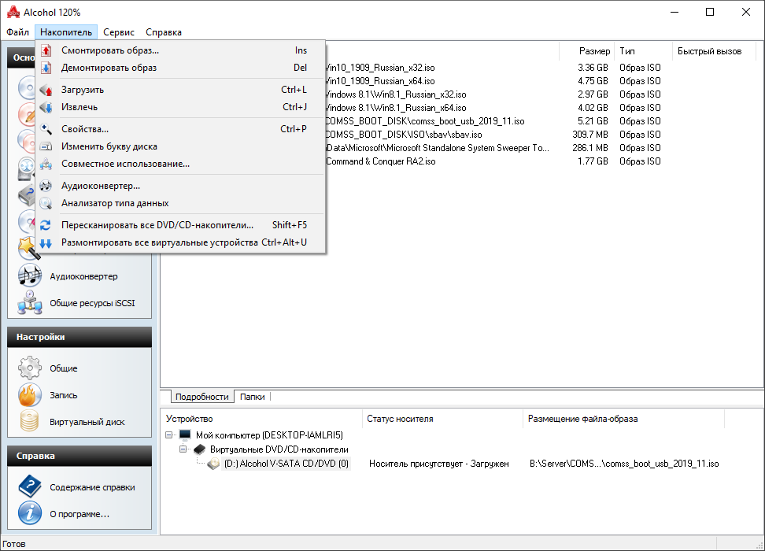Select (D:) Alcohol V-SATA CD/DVD (0) device

click(286, 464)
